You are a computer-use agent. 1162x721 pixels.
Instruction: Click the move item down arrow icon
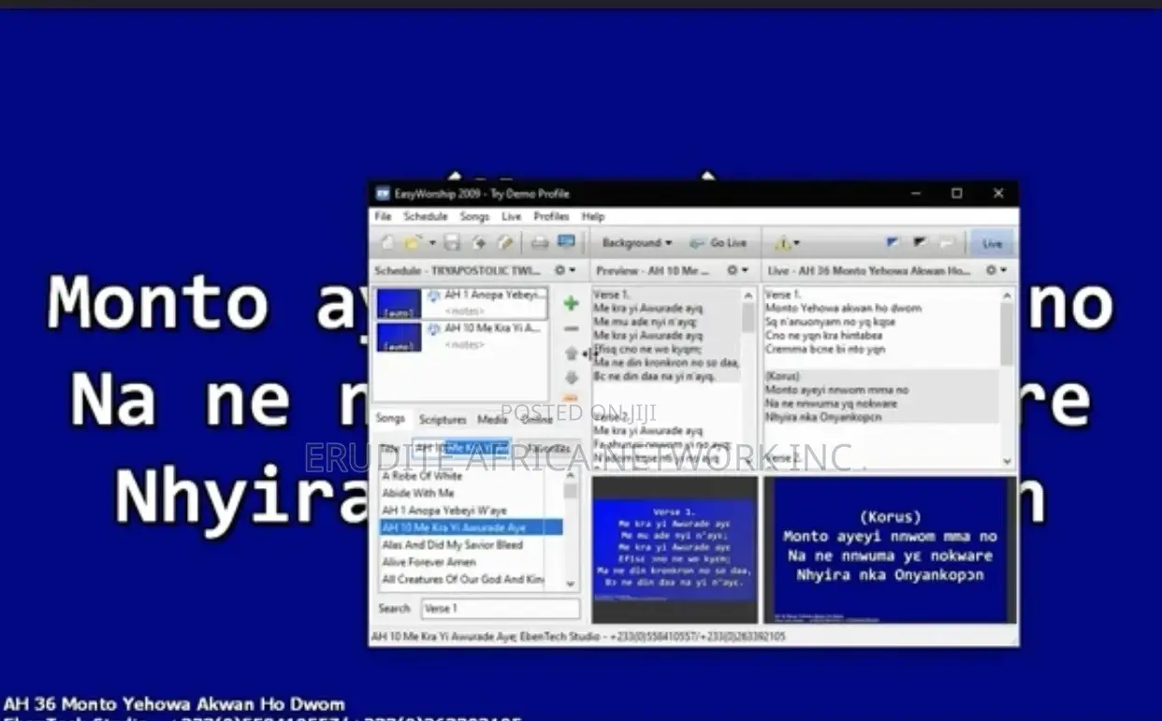[571, 378]
